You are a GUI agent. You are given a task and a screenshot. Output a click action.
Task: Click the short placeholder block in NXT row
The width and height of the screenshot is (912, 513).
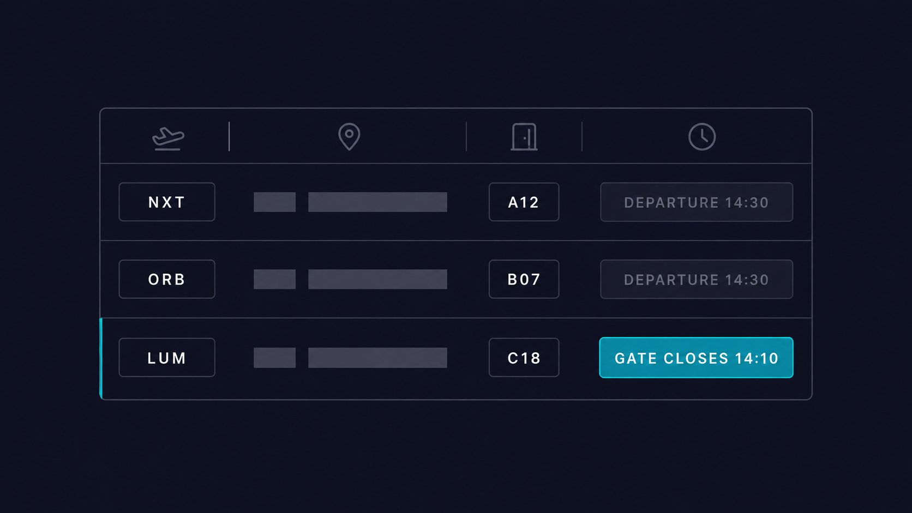click(274, 202)
